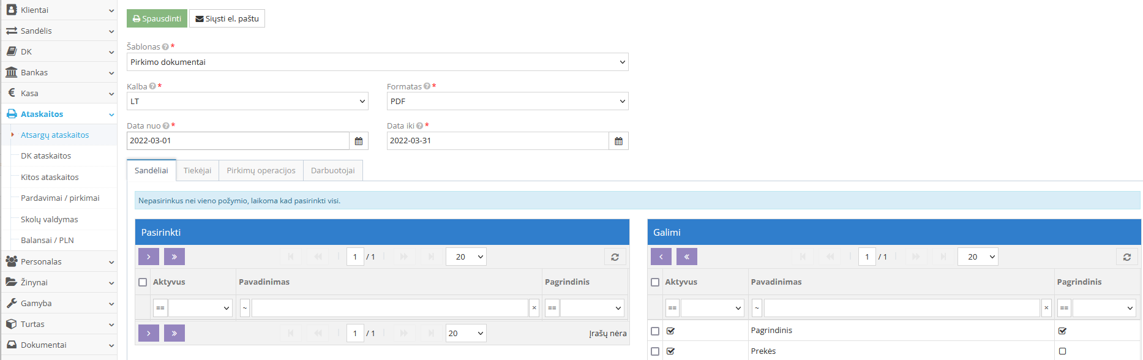Select the Pagrindinis row checkbox

(655, 331)
